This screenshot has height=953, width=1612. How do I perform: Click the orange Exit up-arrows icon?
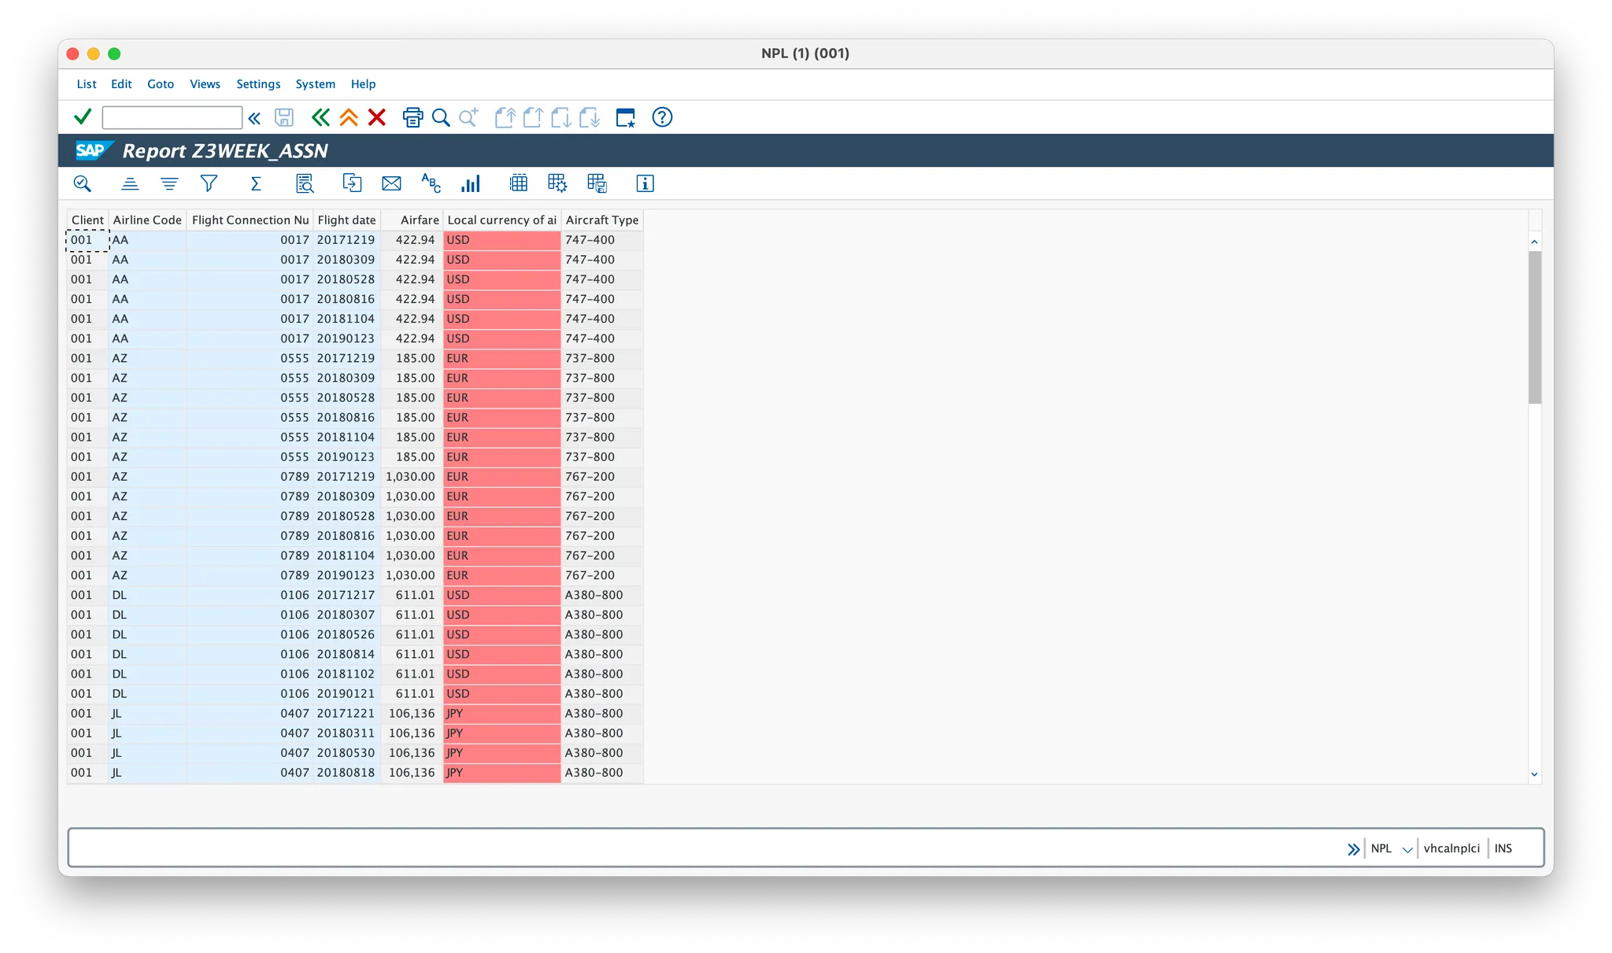349,117
